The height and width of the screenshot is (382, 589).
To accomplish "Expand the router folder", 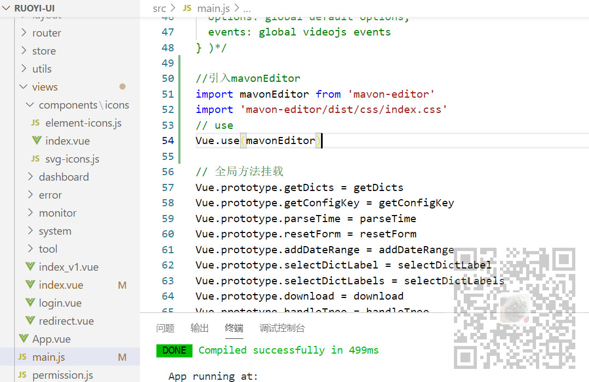I will click(x=24, y=32).
